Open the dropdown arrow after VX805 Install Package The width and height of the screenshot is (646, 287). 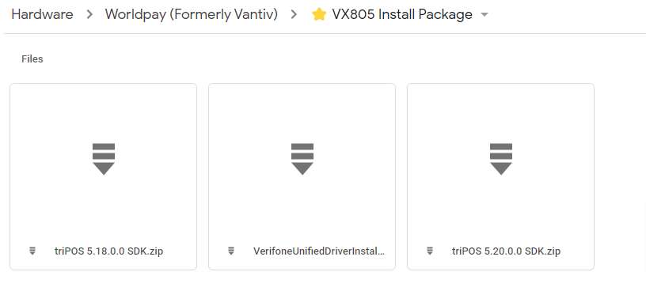coord(484,15)
